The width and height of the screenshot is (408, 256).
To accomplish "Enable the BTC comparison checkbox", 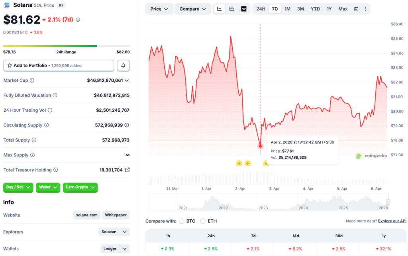I will [x=181, y=221].
